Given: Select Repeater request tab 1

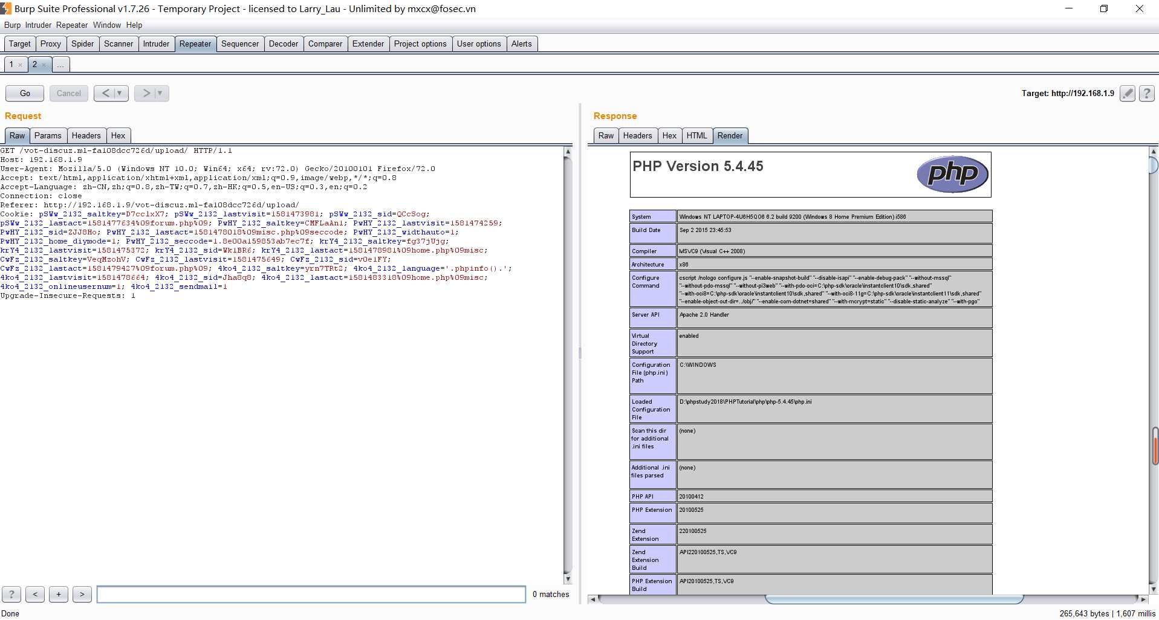Looking at the screenshot, I should click(x=11, y=64).
